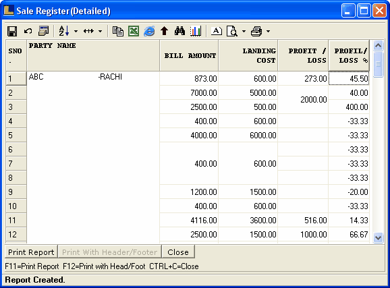Click the vertical scrollbar thumb
Viewport: 390px width, 288px height.
click(378, 64)
